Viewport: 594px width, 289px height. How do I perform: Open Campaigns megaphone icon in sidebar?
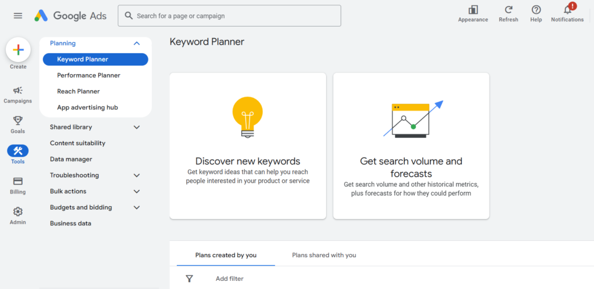pyautogui.click(x=18, y=90)
